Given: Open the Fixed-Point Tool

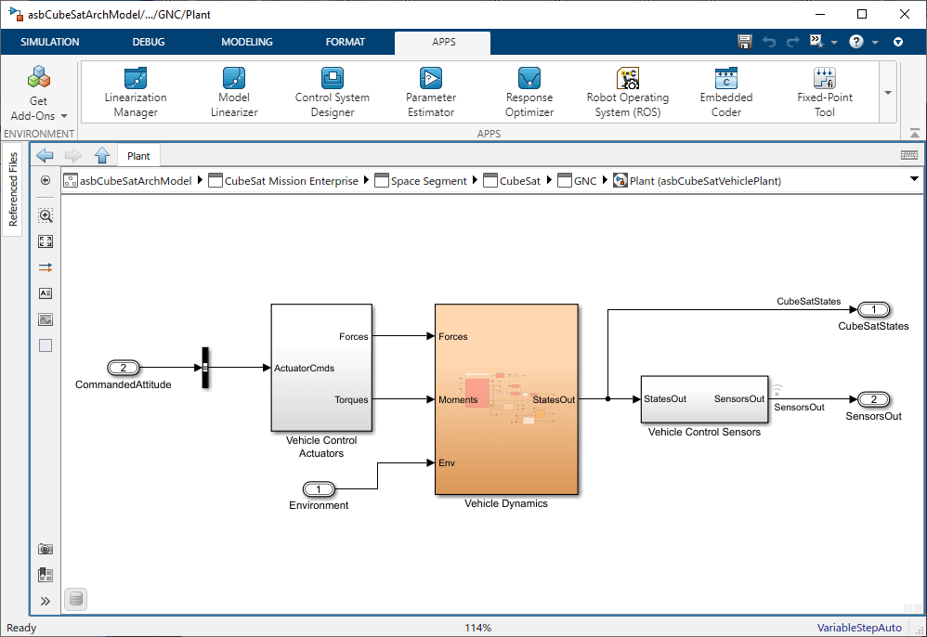Looking at the screenshot, I should [x=825, y=92].
